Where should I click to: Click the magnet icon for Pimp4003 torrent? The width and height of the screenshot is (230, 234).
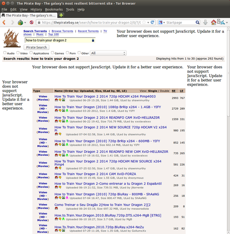pos(56,100)
